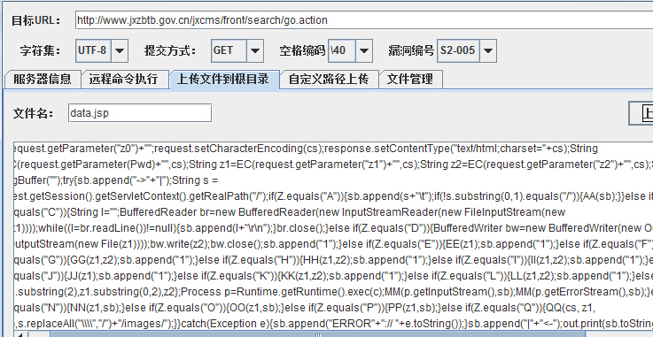Click the 文件名 label
Viewport: 653px width, 337px height.
tap(34, 113)
